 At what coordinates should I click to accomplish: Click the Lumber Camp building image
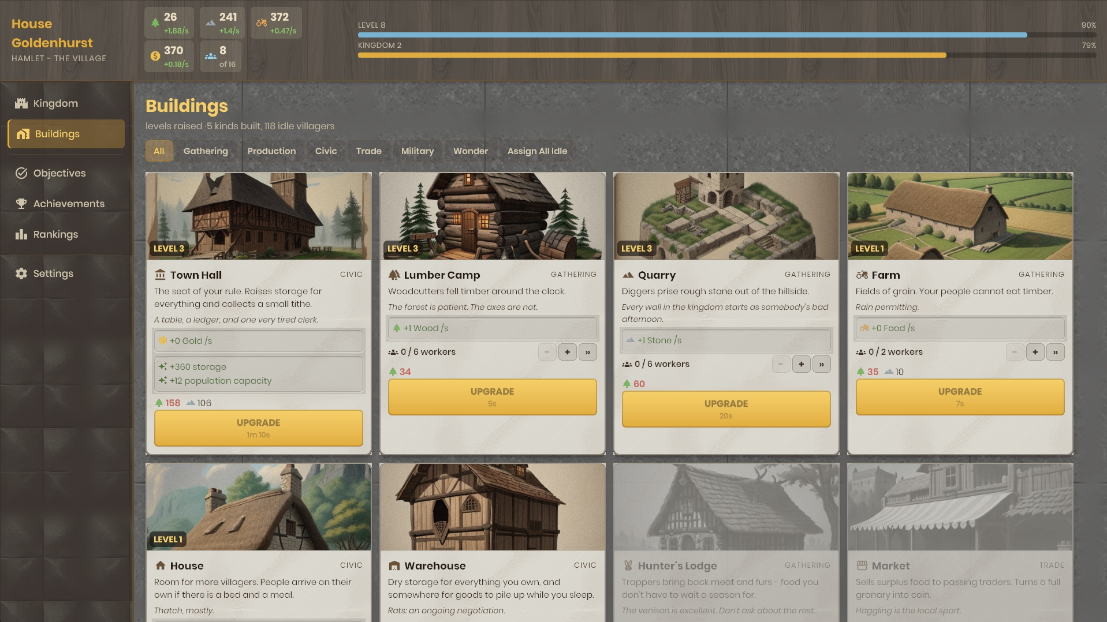[x=493, y=216]
